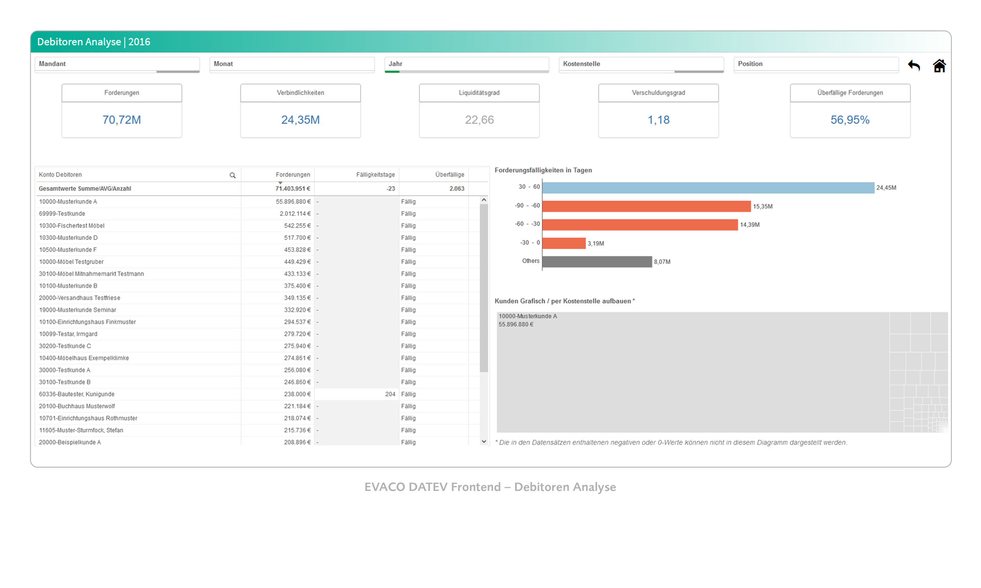Select row 10100-Musterkunde B
The height and width of the screenshot is (588, 981).
click(x=258, y=286)
